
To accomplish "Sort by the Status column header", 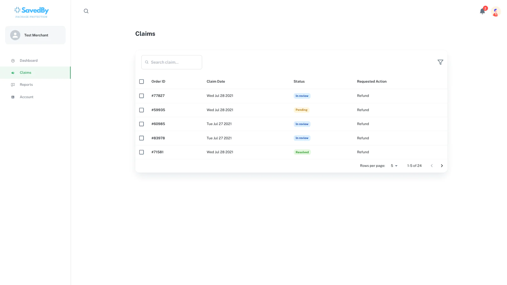I will click(x=299, y=82).
